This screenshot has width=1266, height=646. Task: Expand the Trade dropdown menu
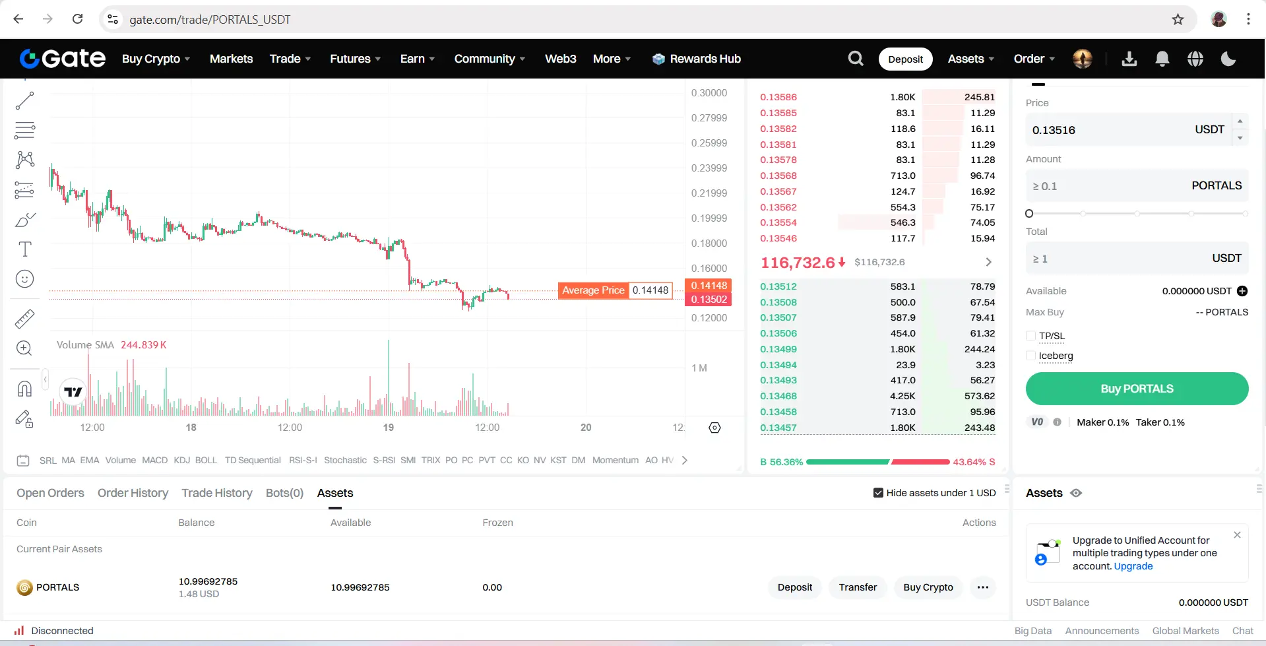(290, 59)
